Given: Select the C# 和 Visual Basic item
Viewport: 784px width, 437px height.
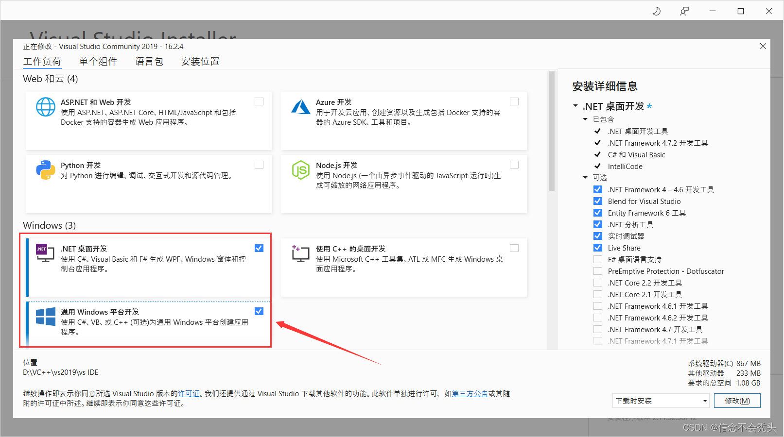Looking at the screenshot, I should click(636, 154).
